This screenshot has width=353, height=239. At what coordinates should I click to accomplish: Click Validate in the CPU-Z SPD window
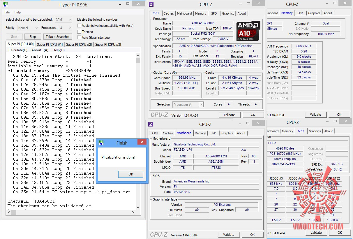pyautogui.click(x=316, y=233)
